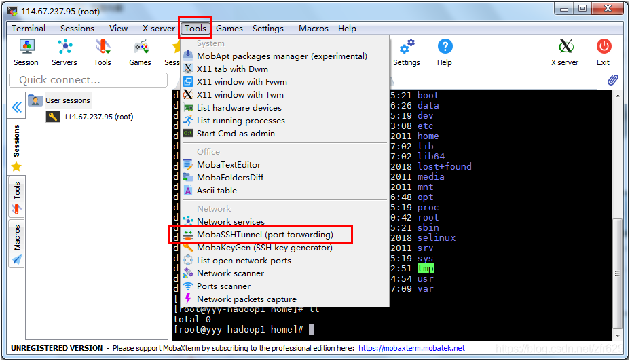Select X11 window with Fvwm
The height and width of the screenshot is (361, 630).
284,82
